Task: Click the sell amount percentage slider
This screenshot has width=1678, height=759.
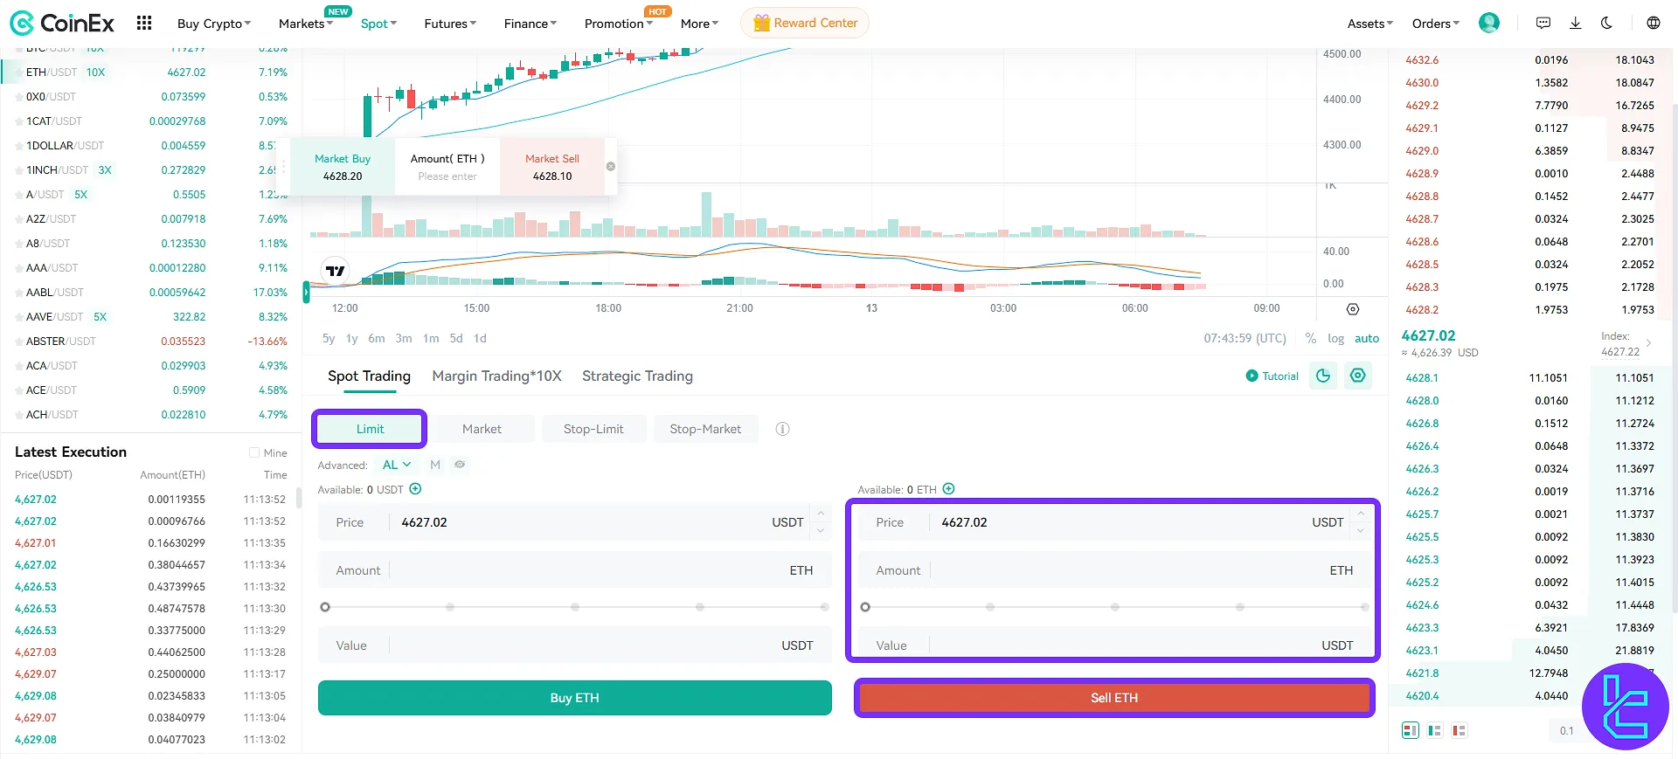Action: [1115, 607]
